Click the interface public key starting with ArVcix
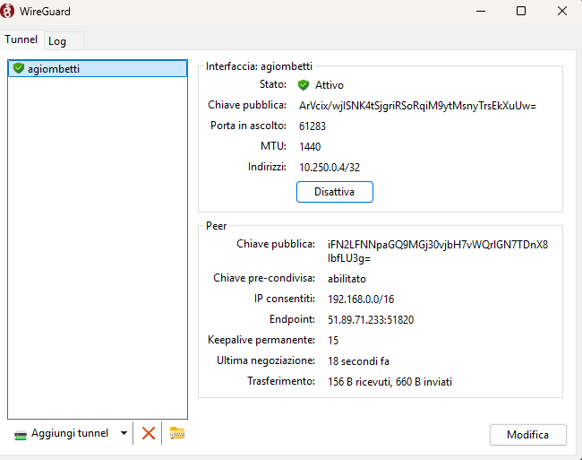This screenshot has width=582, height=460. click(x=417, y=106)
